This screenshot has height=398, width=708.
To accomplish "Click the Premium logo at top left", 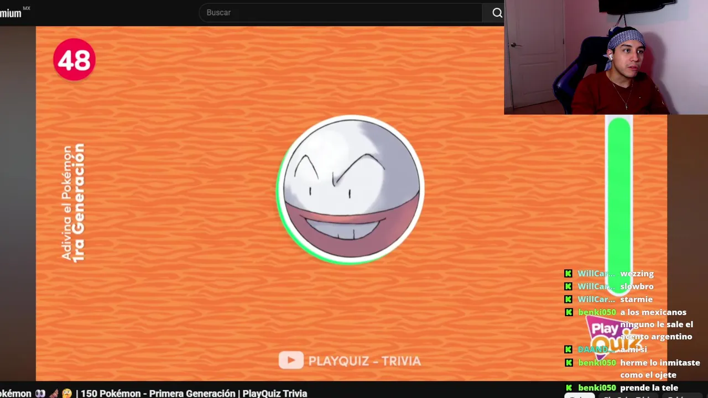I will (x=14, y=12).
